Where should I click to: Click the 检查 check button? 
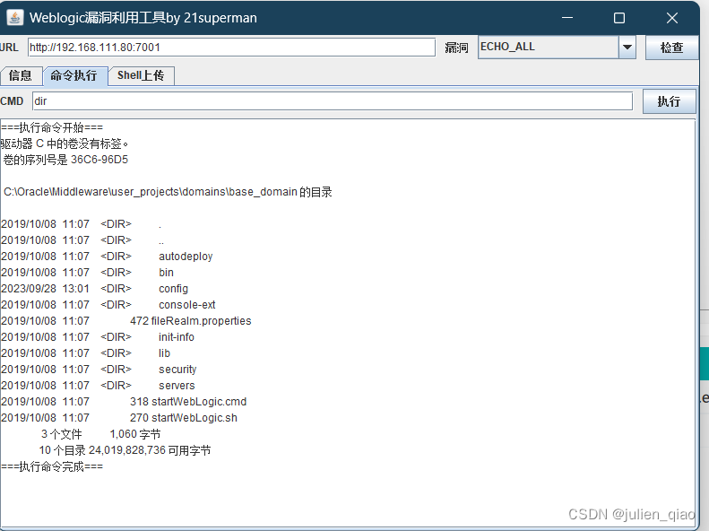click(671, 48)
